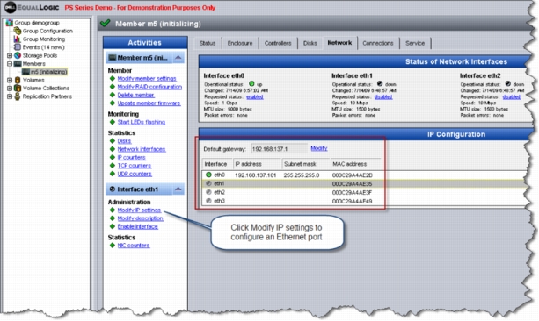Switch to the Enclosure tab
Viewport: 539px width, 321px height.
click(240, 43)
